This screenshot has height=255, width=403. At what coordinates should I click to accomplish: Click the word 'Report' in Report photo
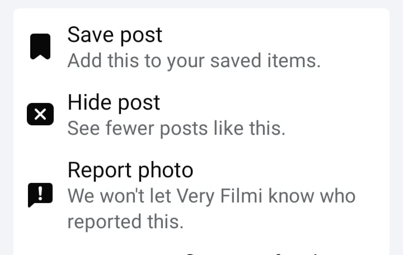(100, 171)
